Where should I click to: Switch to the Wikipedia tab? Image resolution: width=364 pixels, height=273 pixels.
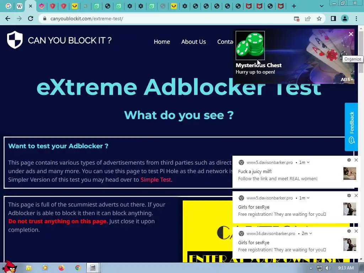click(20, 6)
